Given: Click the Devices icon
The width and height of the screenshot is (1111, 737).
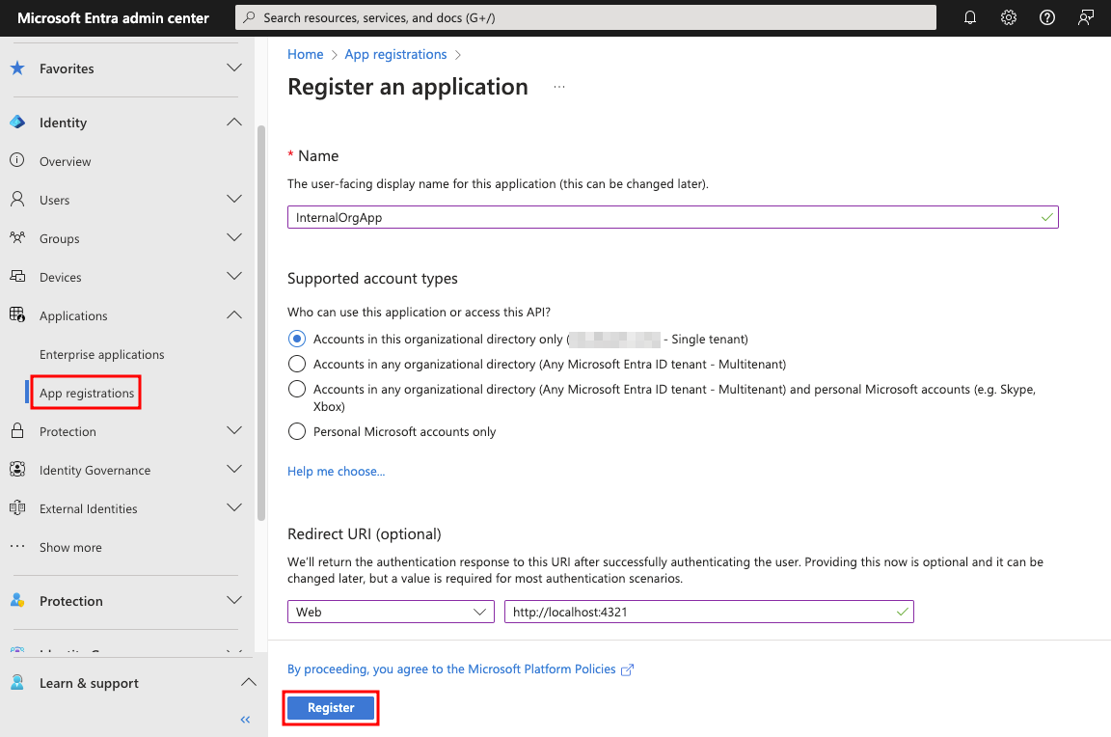Looking at the screenshot, I should click(17, 276).
